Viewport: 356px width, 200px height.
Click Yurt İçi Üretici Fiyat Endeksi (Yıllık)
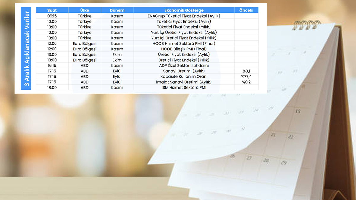[184, 38]
